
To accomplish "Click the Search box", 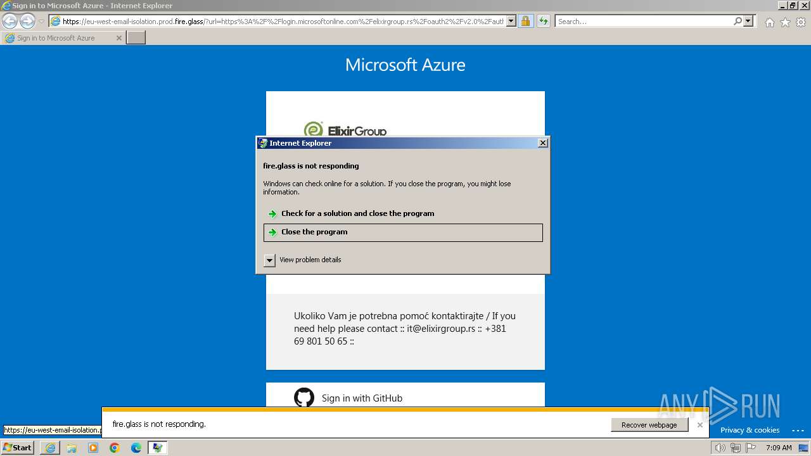I will pyautogui.click(x=643, y=22).
